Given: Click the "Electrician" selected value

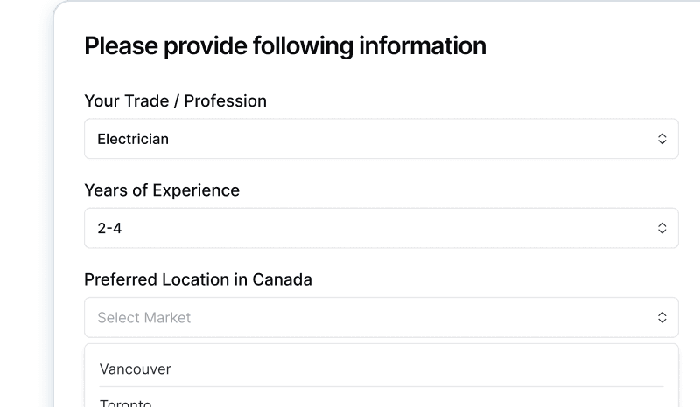Looking at the screenshot, I should pyautogui.click(x=133, y=139).
